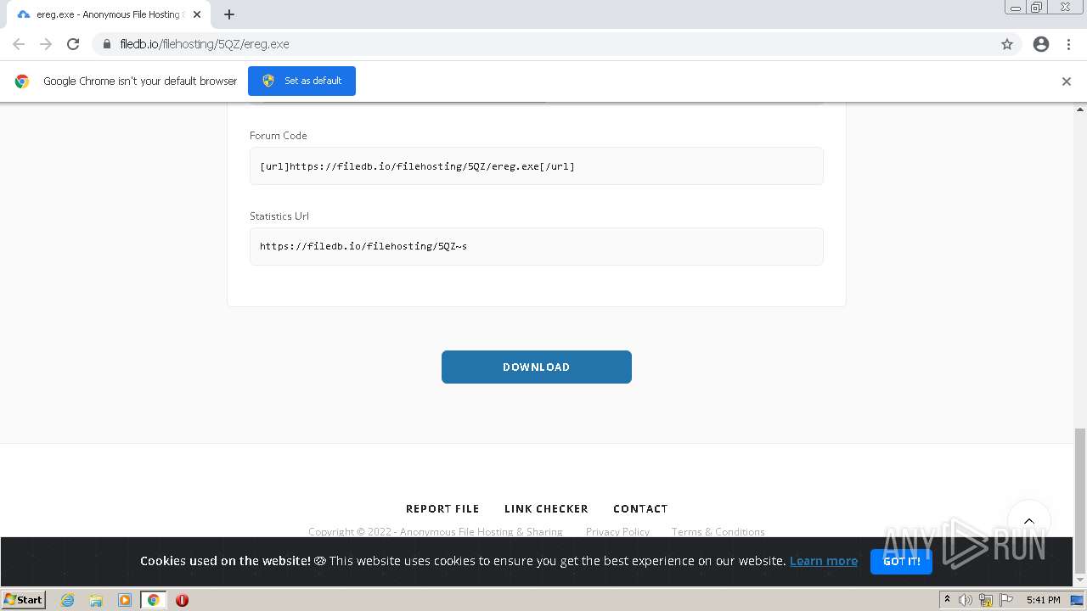Viewport: 1087px width, 611px height.
Task: Click the Chrome icon in taskbar
Action: coord(154,600)
